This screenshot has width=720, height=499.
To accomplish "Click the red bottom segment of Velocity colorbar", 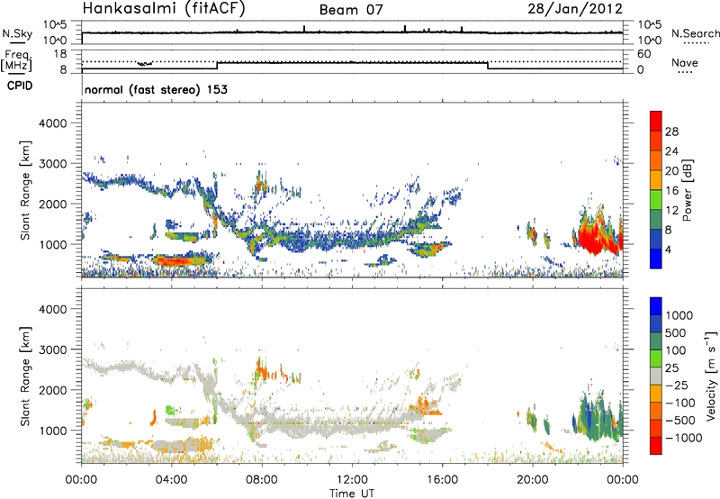I will pyautogui.click(x=656, y=446).
